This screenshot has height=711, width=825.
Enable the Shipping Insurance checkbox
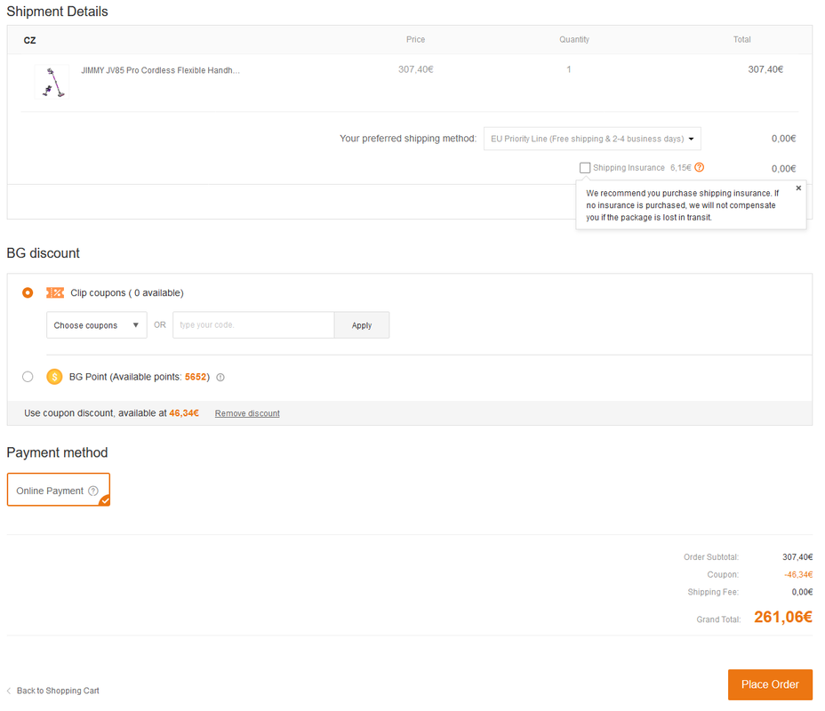click(x=585, y=168)
